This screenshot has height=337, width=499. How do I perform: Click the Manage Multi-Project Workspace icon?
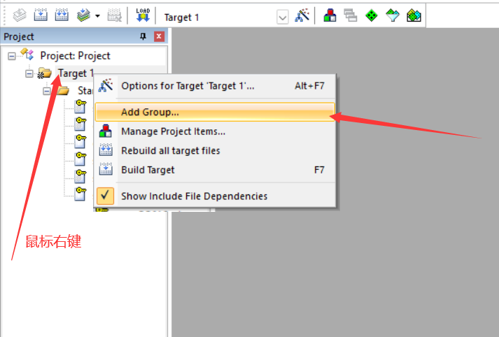pos(351,15)
